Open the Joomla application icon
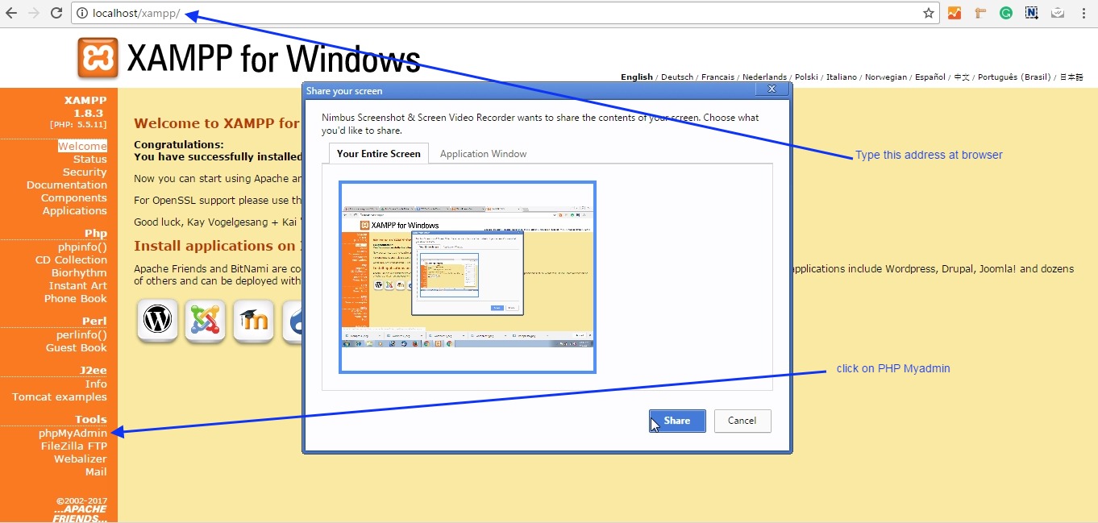The image size is (1098, 523). (x=206, y=320)
